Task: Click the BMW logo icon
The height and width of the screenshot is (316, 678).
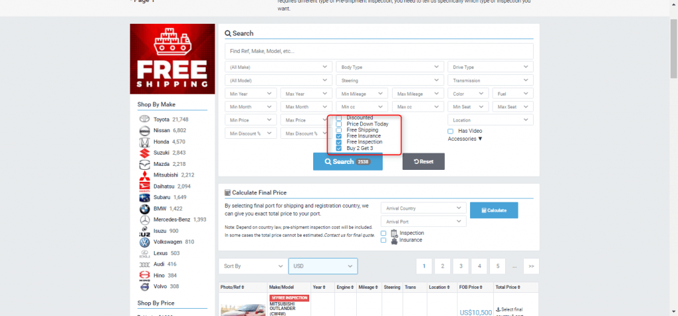Action: (x=144, y=208)
